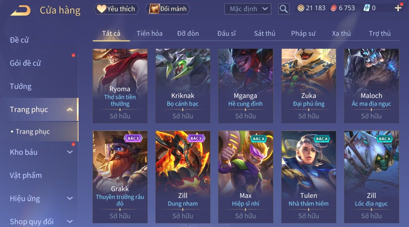Viewport: 409px width, 227px height.
Task: Click the plus icon to add currency
Action: [398, 8]
